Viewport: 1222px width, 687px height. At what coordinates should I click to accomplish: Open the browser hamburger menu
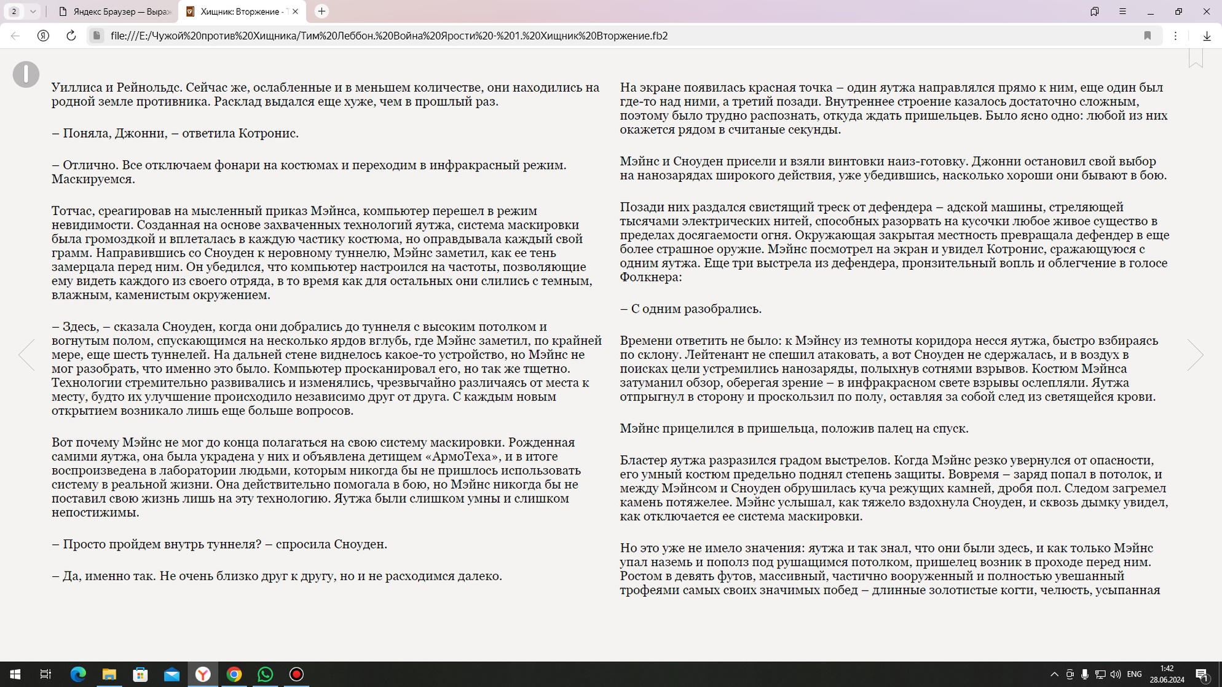(1122, 12)
